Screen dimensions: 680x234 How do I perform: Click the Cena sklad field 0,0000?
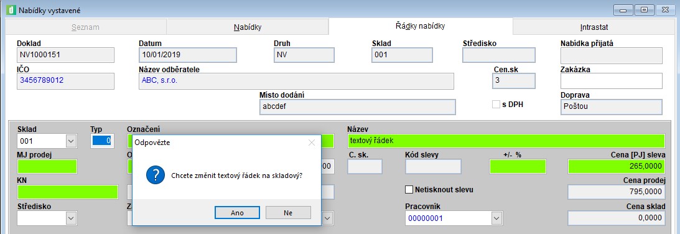(x=617, y=218)
